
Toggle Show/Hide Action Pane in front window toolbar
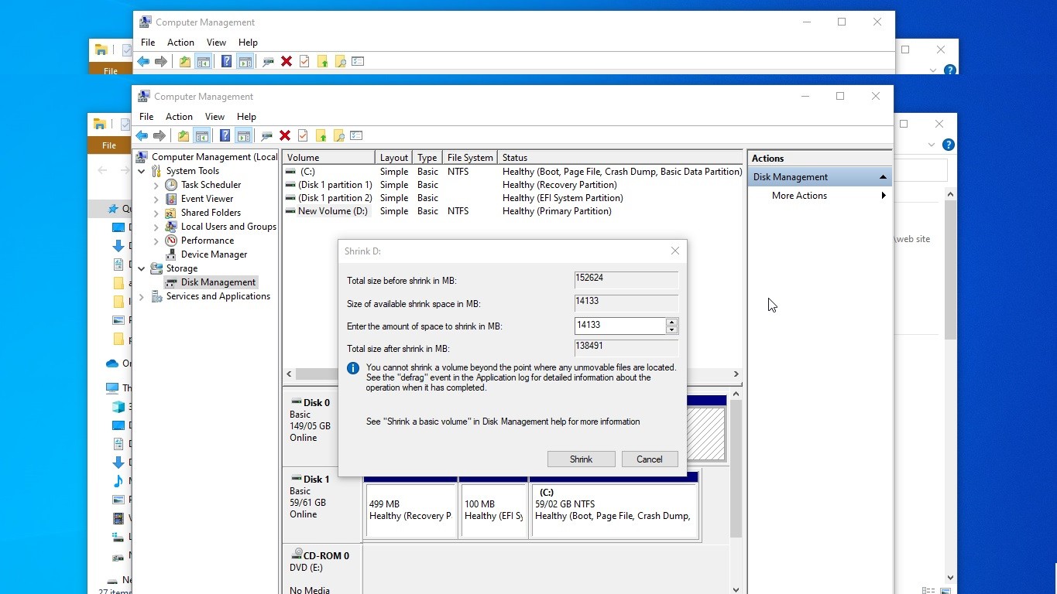click(x=243, y=136)
